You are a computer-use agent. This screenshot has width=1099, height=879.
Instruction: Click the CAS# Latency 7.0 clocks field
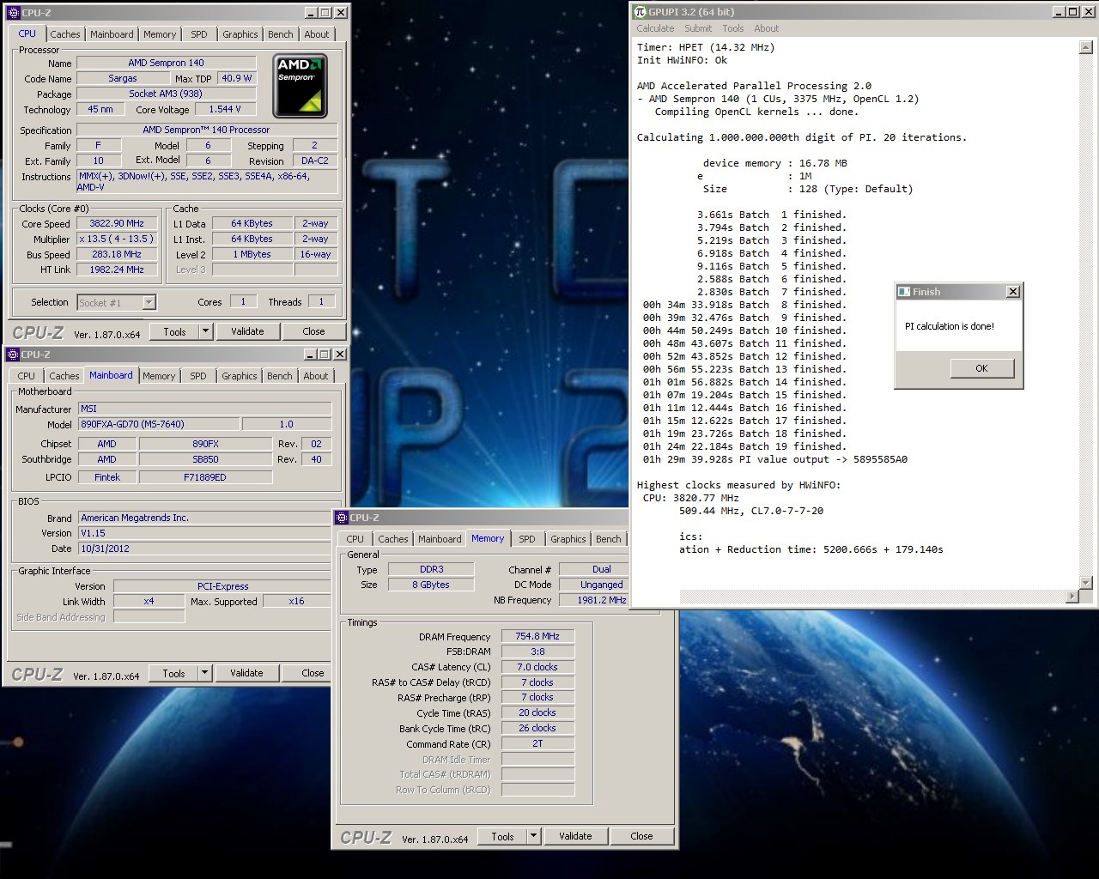[x=537, y=667]
